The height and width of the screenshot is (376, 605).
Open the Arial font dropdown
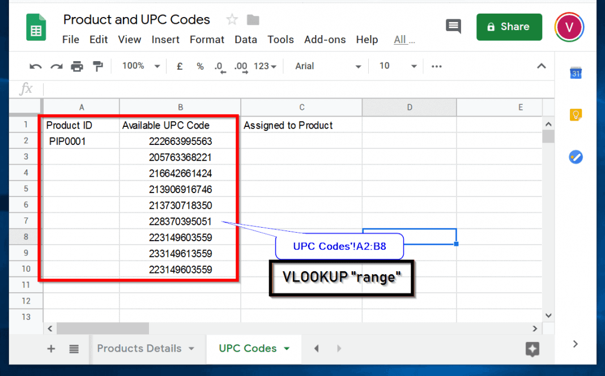coord(328,66)
